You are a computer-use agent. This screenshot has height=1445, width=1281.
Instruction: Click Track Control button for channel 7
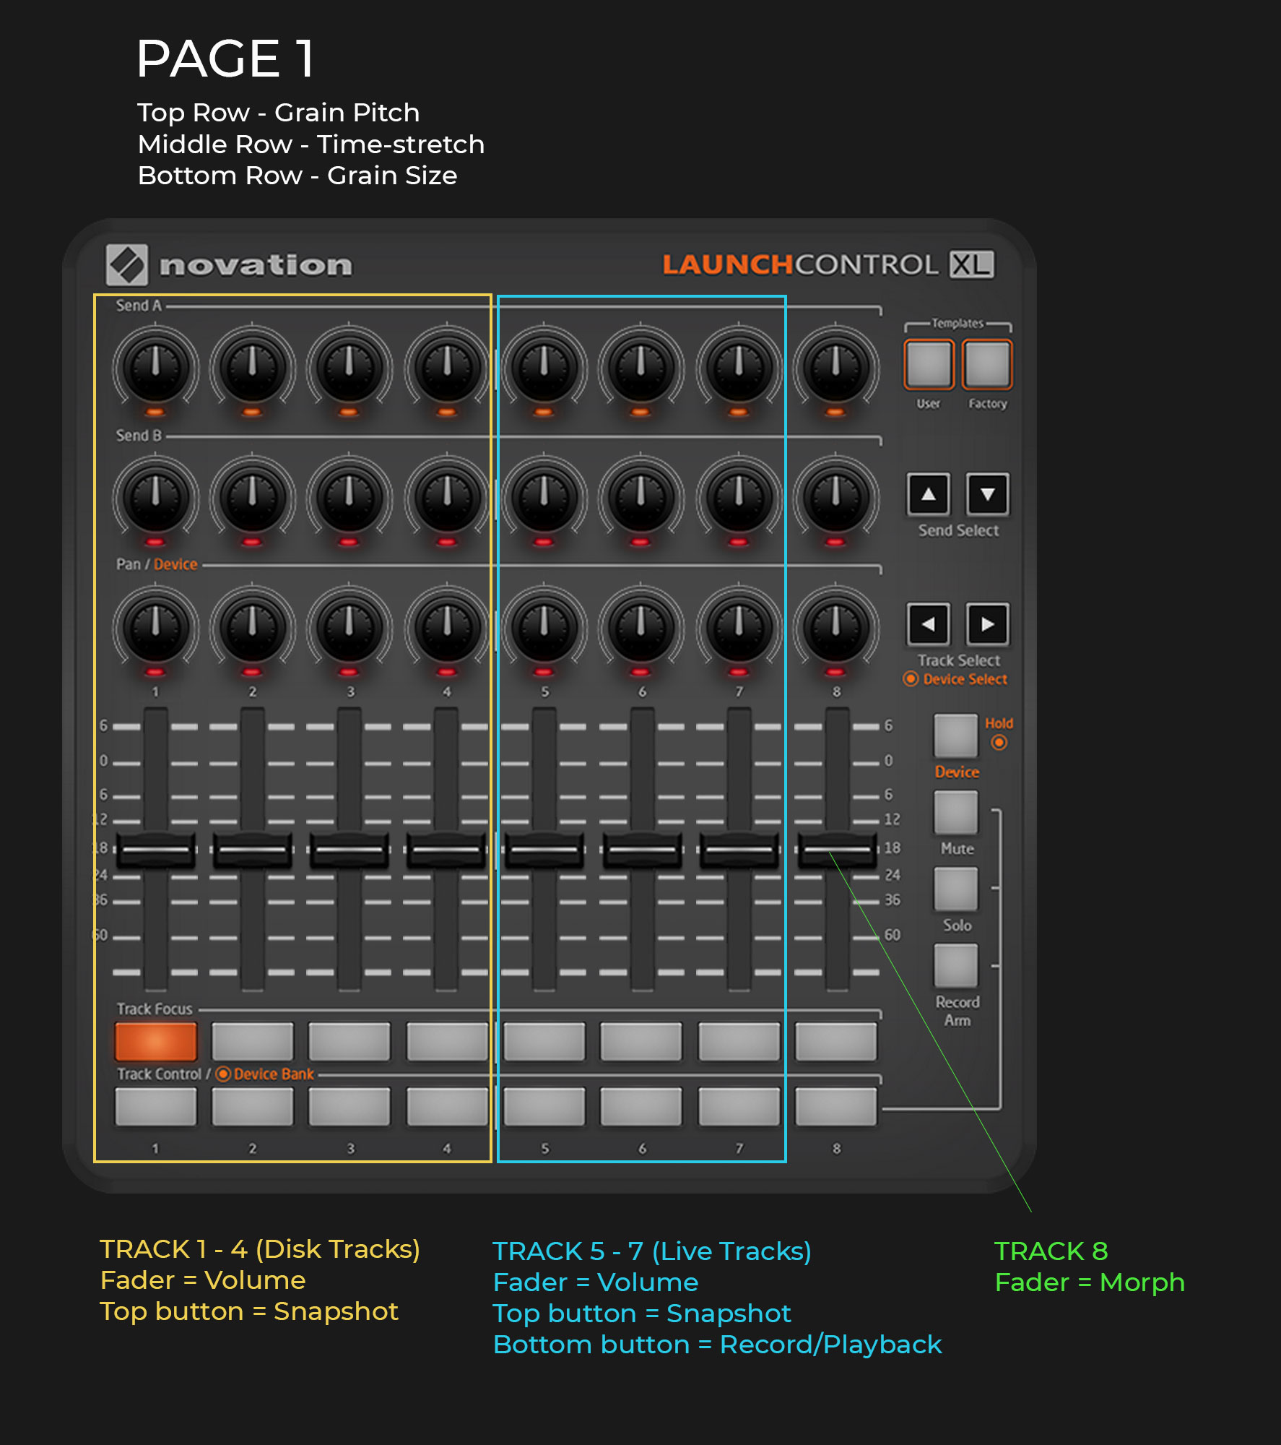[739, 1106]
